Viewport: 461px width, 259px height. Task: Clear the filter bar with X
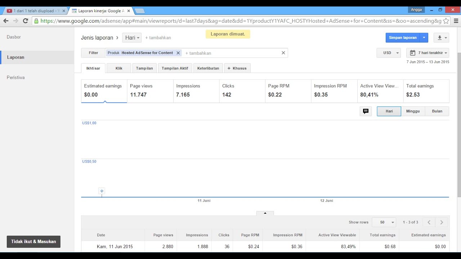point(283,53)
